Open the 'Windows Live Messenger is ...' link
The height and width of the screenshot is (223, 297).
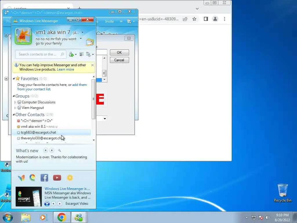[x=67, y=189]
